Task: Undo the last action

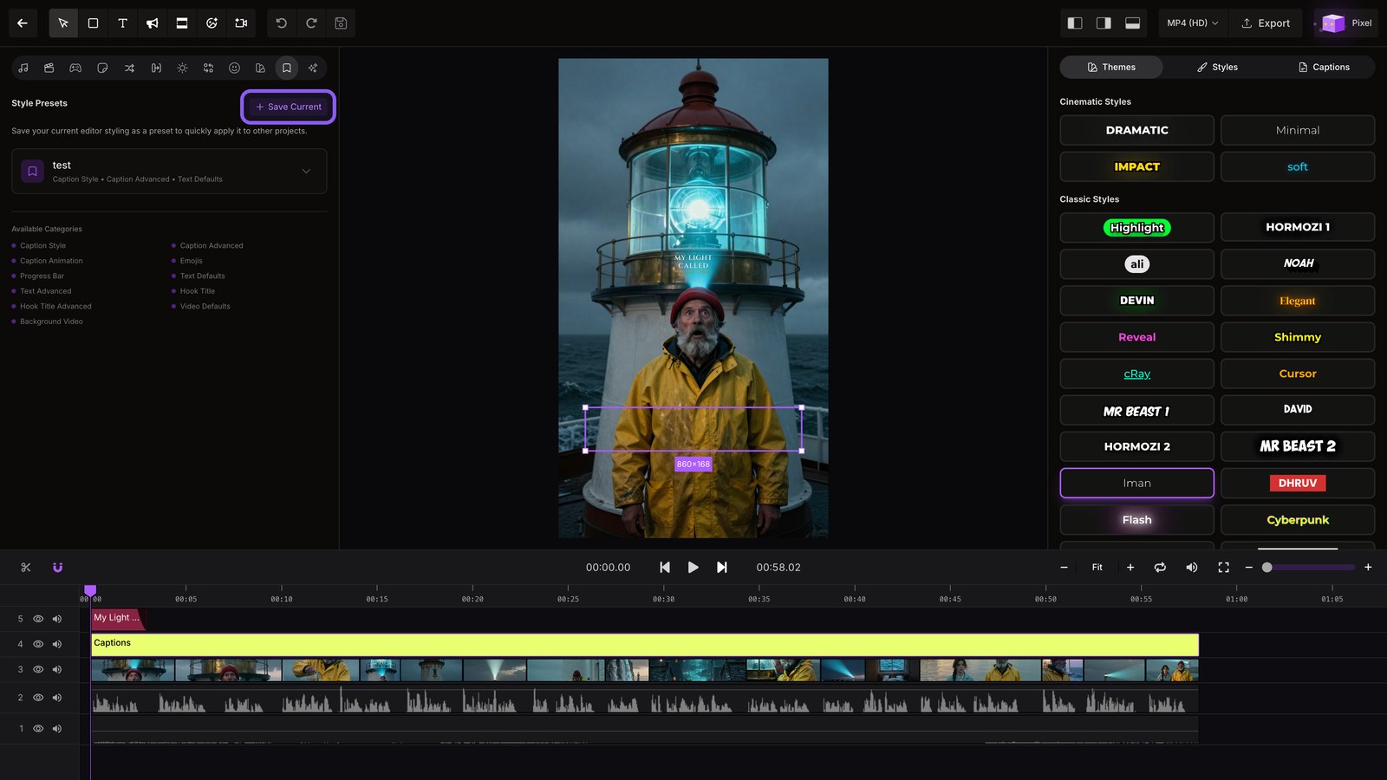Action: coord(282,23)
